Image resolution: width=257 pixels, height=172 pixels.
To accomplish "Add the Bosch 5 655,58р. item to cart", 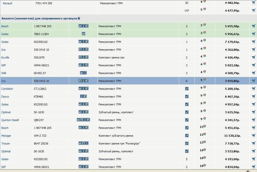I will 253,26.
